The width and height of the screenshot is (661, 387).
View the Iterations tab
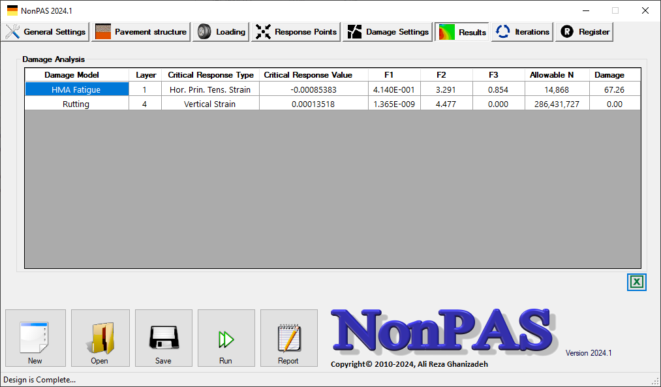pyautogui.click(x=523, y=32)
